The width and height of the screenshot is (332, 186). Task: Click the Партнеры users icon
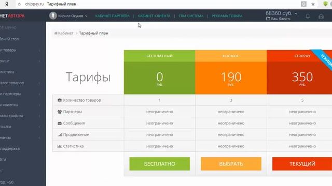(x=60, y=112)
